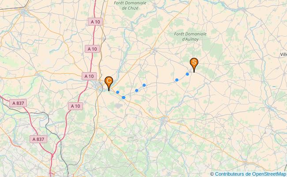This screenshot has height=177, width=287.
Task: Click the A 10 shield nearest the C marker
Action: (x=89, y=76)
